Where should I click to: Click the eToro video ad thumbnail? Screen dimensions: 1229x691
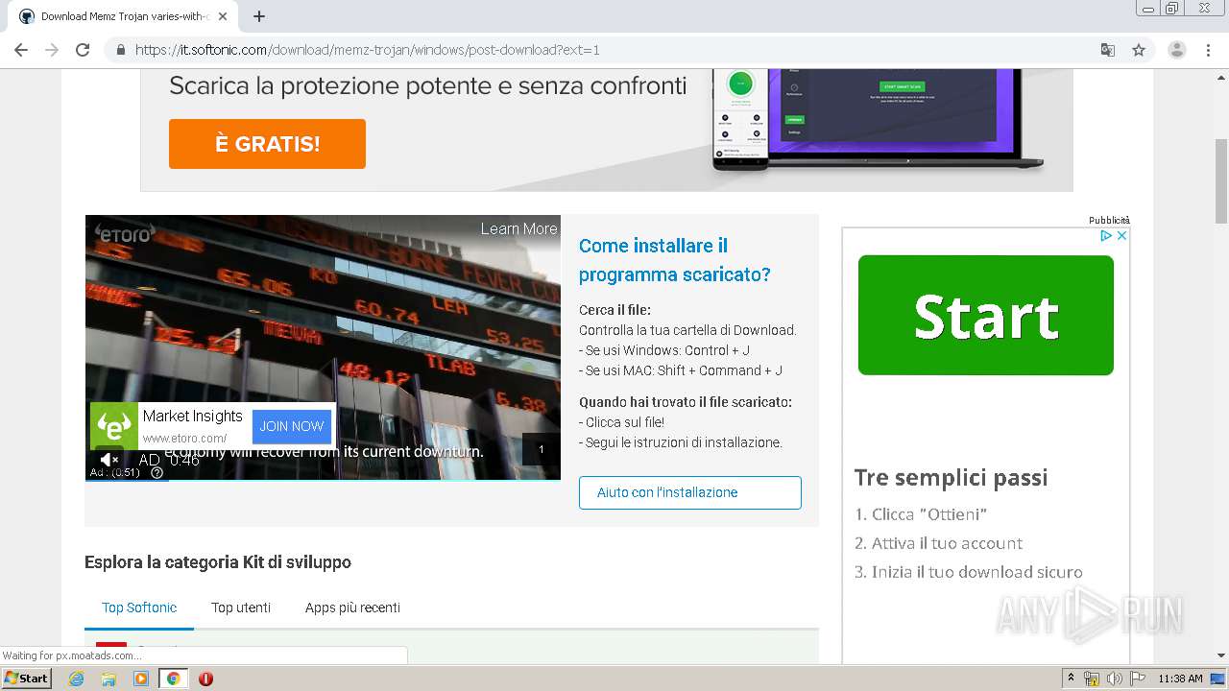[x=323, y=347]
